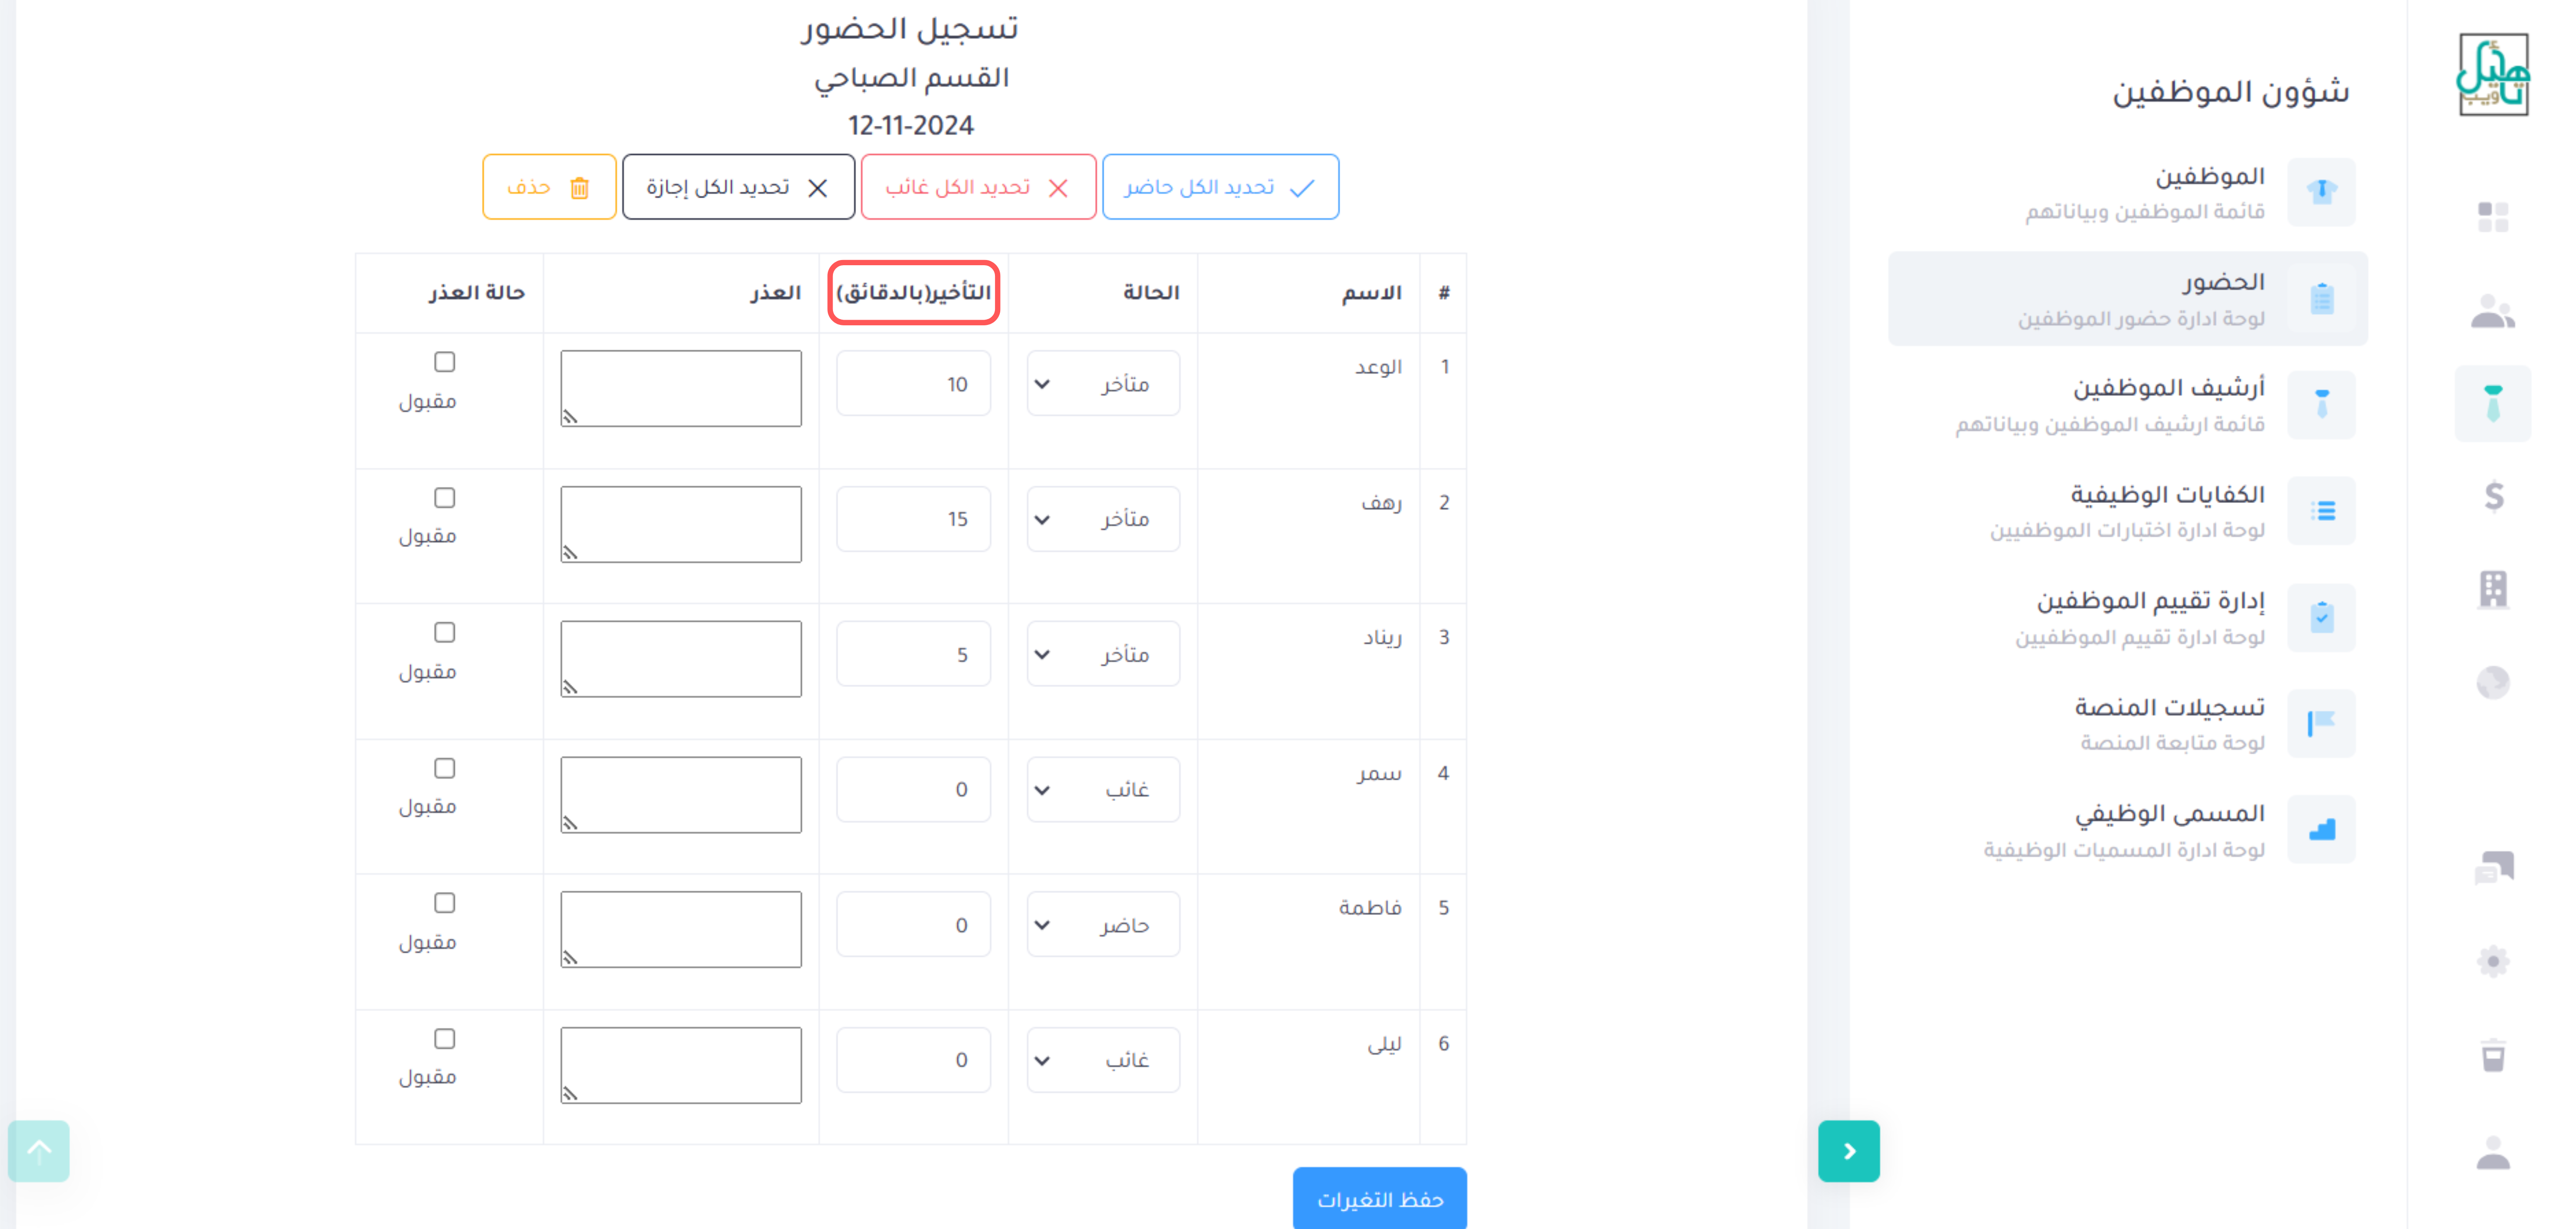This screenshot has height=1229, width=2576.
Task: Click حفظ التغيرات save button
Action: [1380, 1198]
